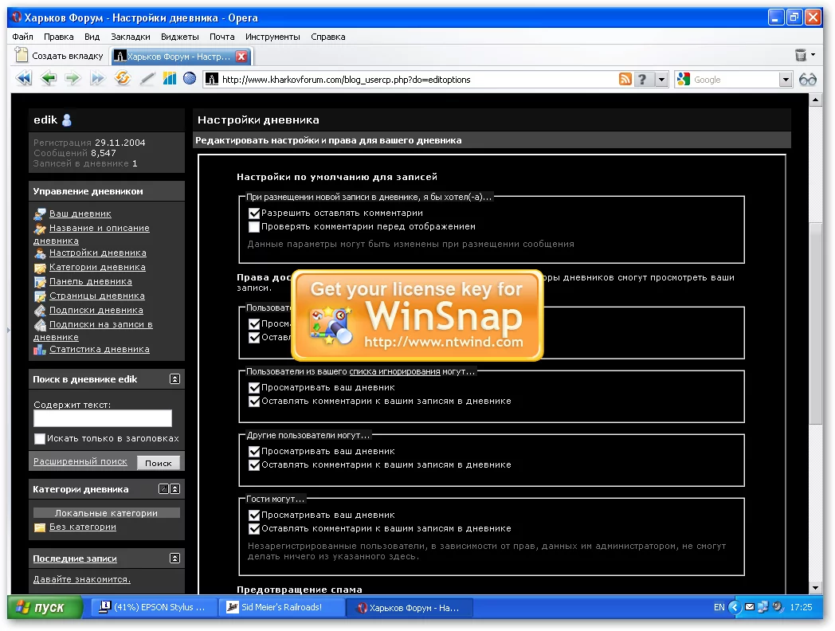The width and height of the screenshot is (835, 631).
Task: Click the binoculars View icon
Action: coord(808,80)
